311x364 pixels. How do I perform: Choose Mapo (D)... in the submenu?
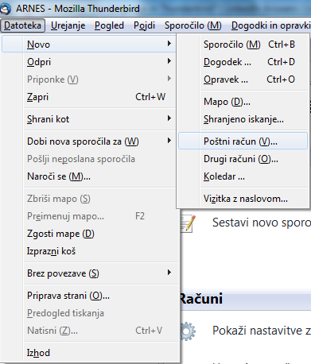coord(243,102)
